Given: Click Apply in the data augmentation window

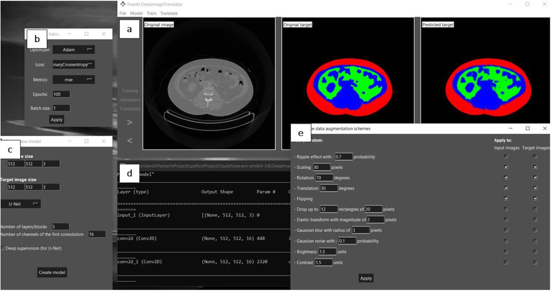Looking at the screenshot, I should [366, 278].
